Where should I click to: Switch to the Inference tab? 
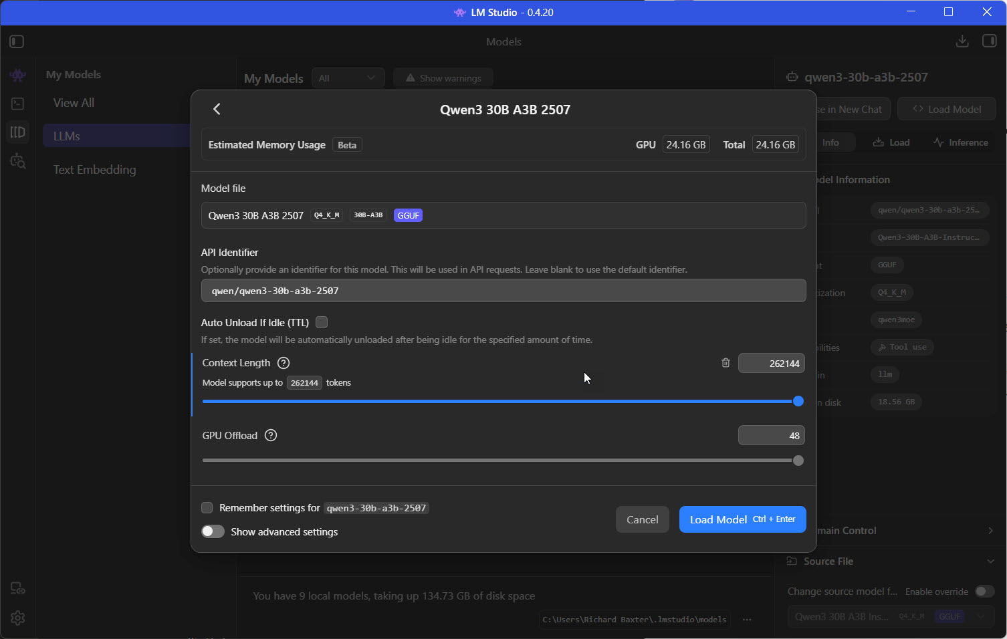coord(960,142)
